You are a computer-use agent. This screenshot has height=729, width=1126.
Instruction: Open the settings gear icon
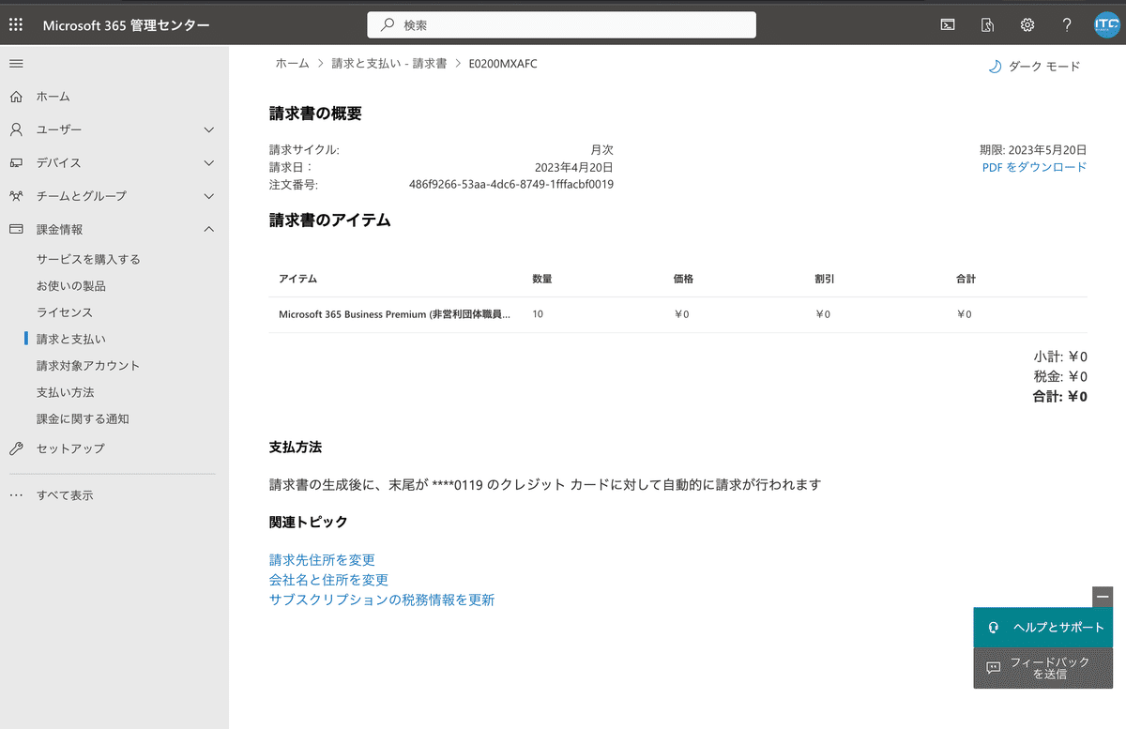(1027, 24)
